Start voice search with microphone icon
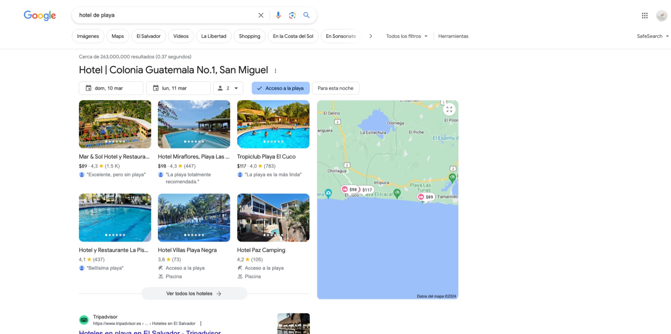Screen dimensions: 671x334 [x=278, y=15]
